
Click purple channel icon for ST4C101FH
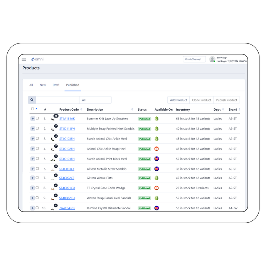(x=157, y=159)
